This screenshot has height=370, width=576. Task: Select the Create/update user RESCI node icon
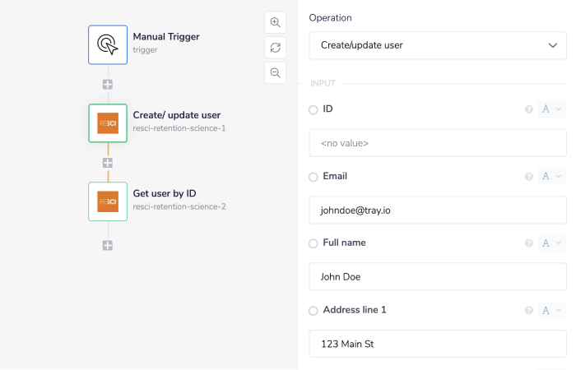click(x=108, y=123)
